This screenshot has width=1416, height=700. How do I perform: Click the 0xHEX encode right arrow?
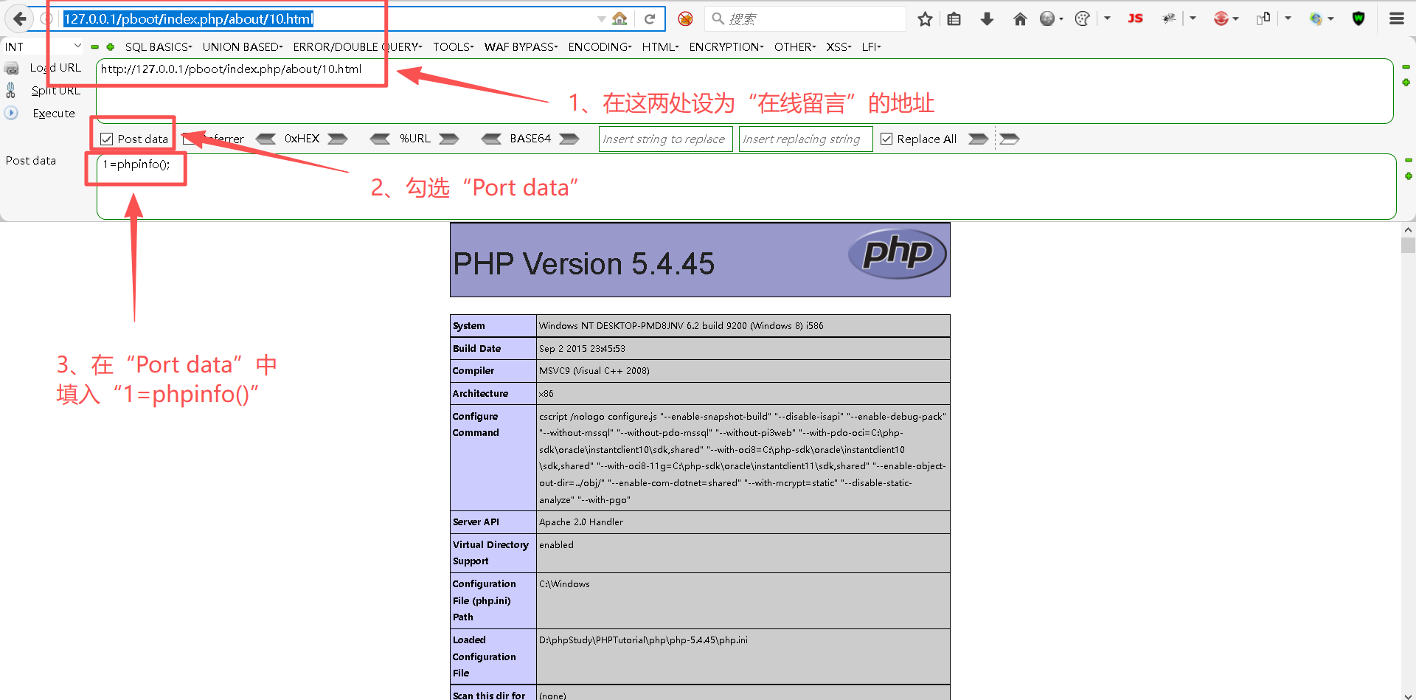point(338,139)
